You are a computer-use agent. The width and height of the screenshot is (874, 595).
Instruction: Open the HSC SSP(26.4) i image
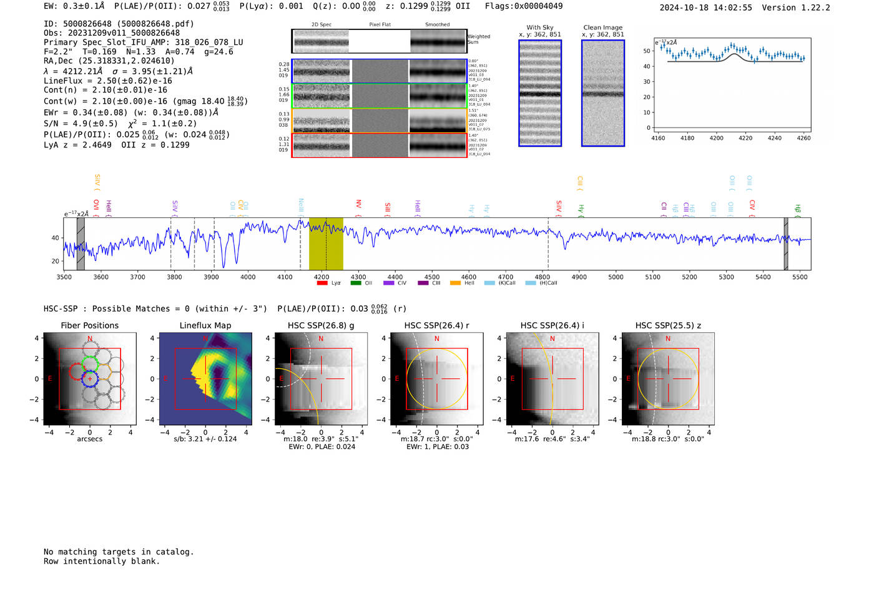click(x=552, y=378)
